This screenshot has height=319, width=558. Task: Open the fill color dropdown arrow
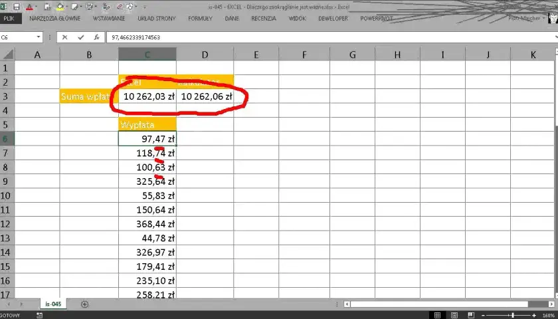[x=66, y=7]
